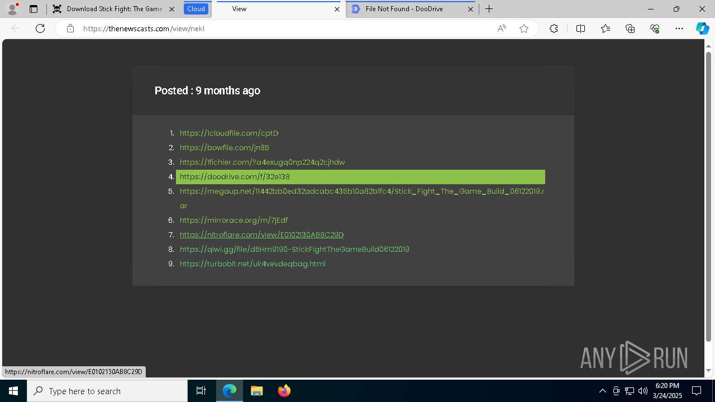Click the system tray icon left of network

616,391
